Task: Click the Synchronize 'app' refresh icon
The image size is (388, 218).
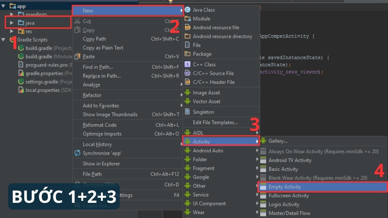Action: coord(77,153)
